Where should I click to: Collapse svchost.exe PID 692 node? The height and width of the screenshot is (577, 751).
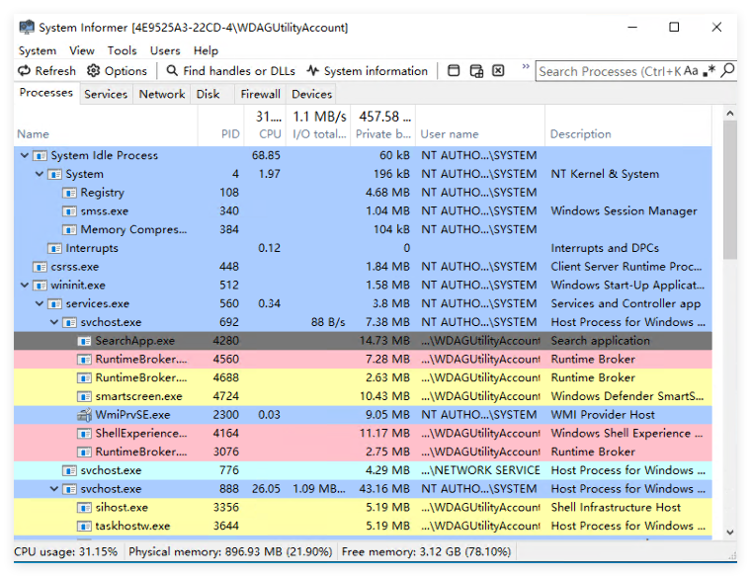[x=54, y=322]
